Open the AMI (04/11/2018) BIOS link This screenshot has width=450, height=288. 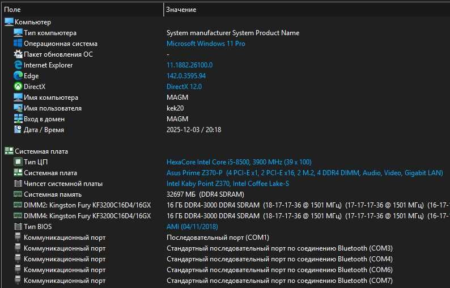(x=192, y=227)
